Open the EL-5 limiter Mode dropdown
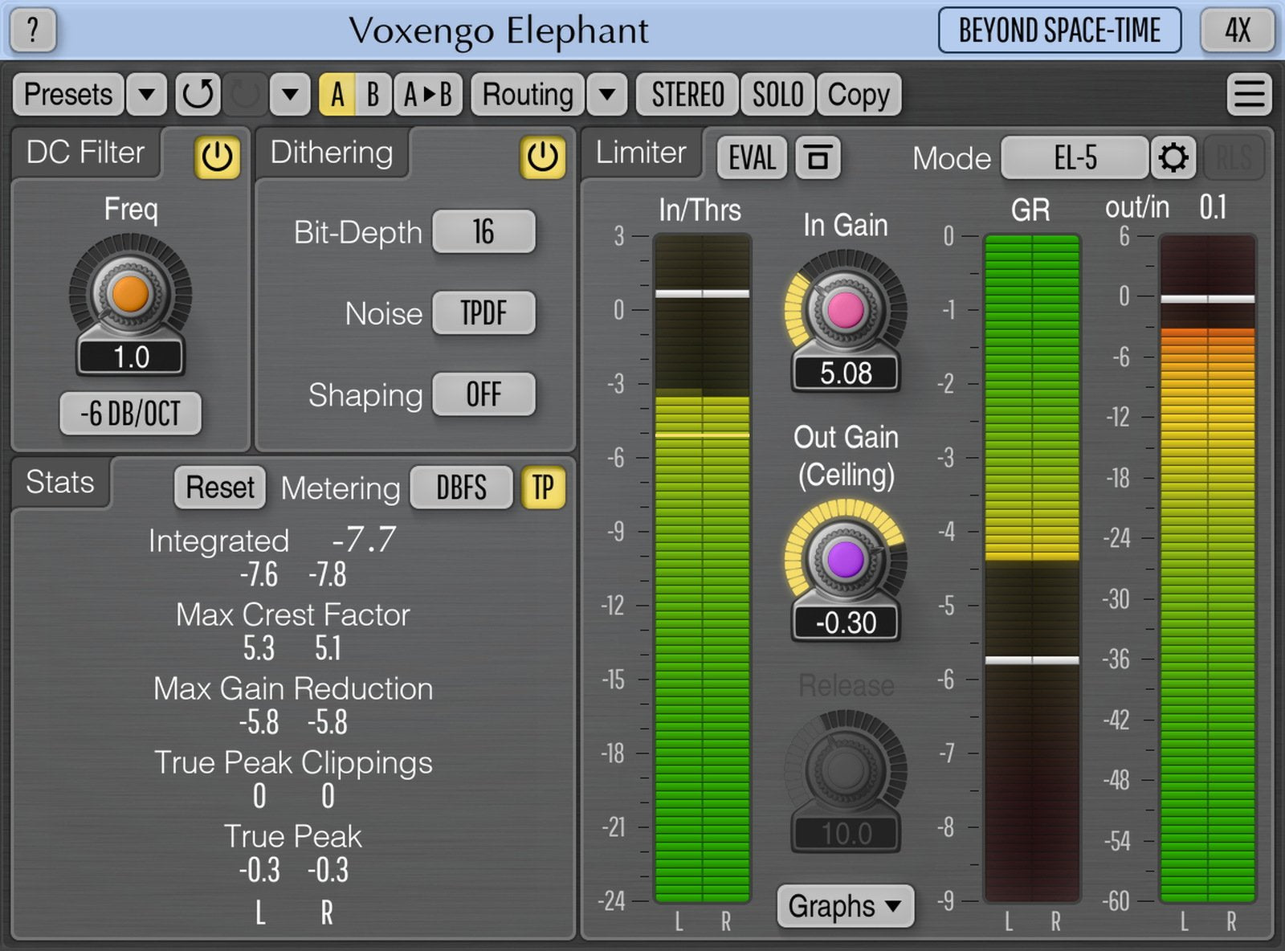This screenshot has width=1285, height=951. (1075, 157)
